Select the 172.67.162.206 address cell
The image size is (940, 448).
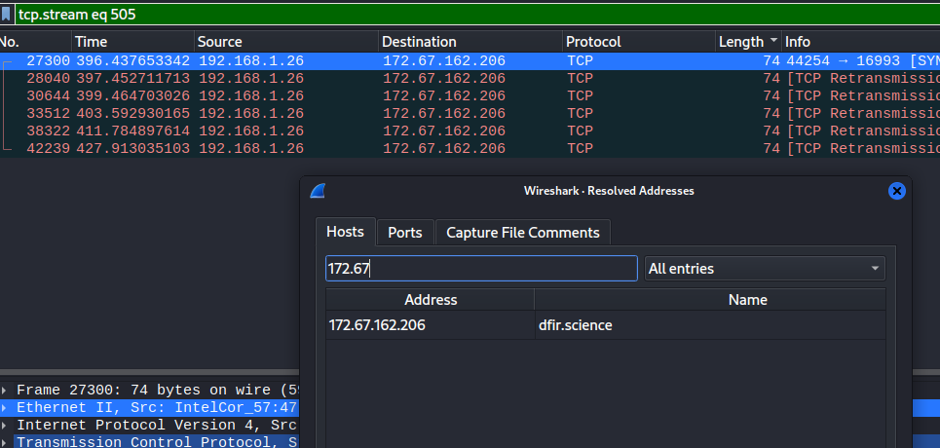tap(431, 325)
